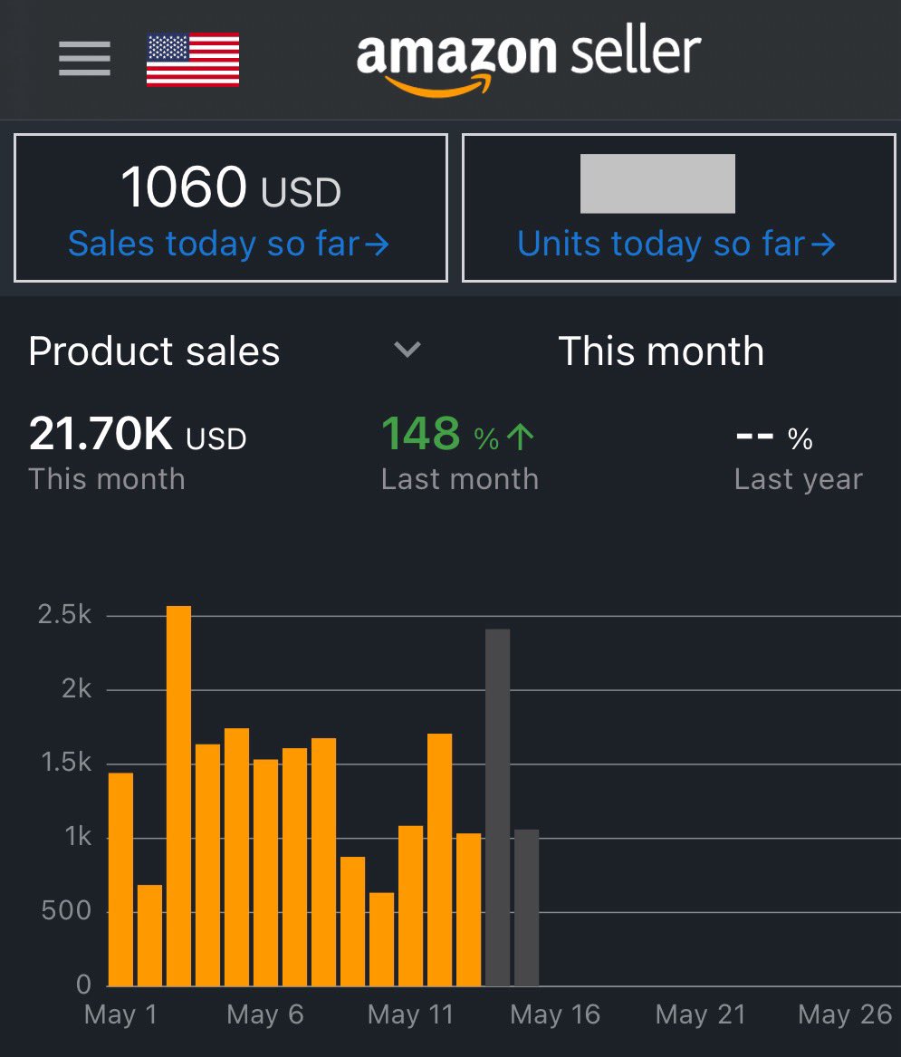Open Sales today so far link

tap(228, 244)
